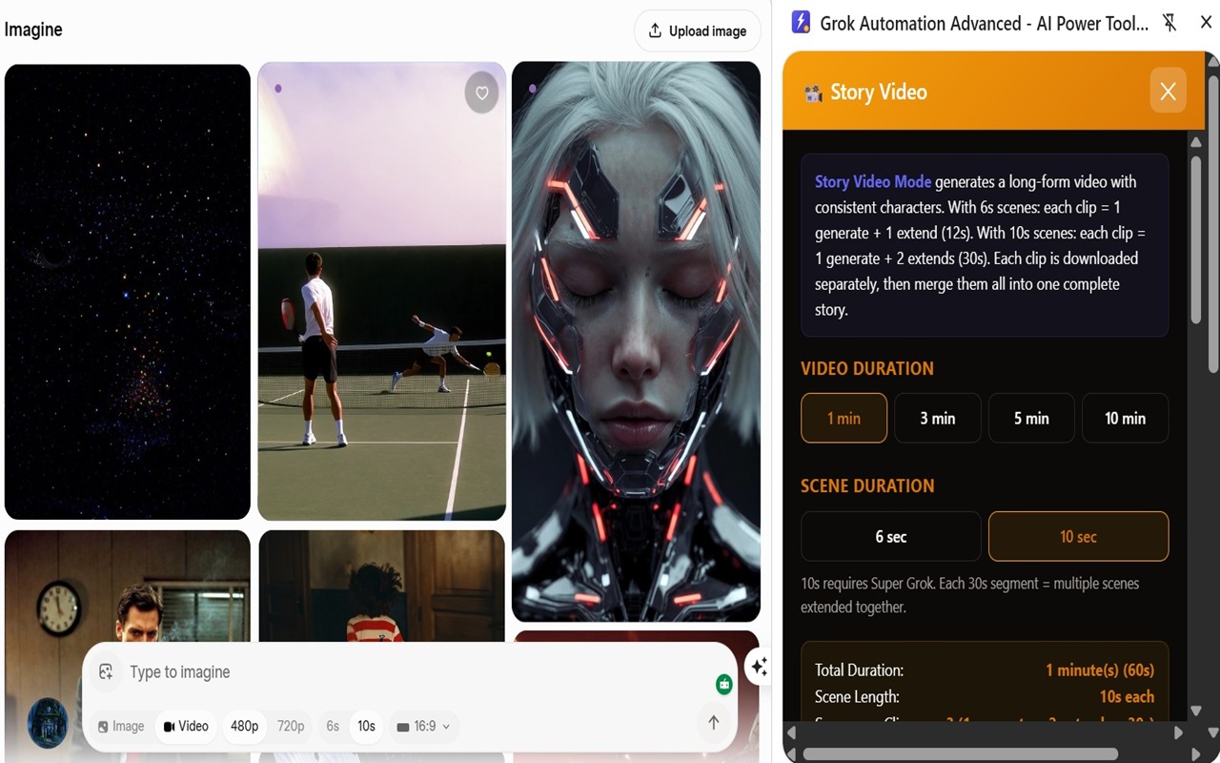Choose the 6s clip length
Screen dimensions: 1220x763
coord(333,726)
